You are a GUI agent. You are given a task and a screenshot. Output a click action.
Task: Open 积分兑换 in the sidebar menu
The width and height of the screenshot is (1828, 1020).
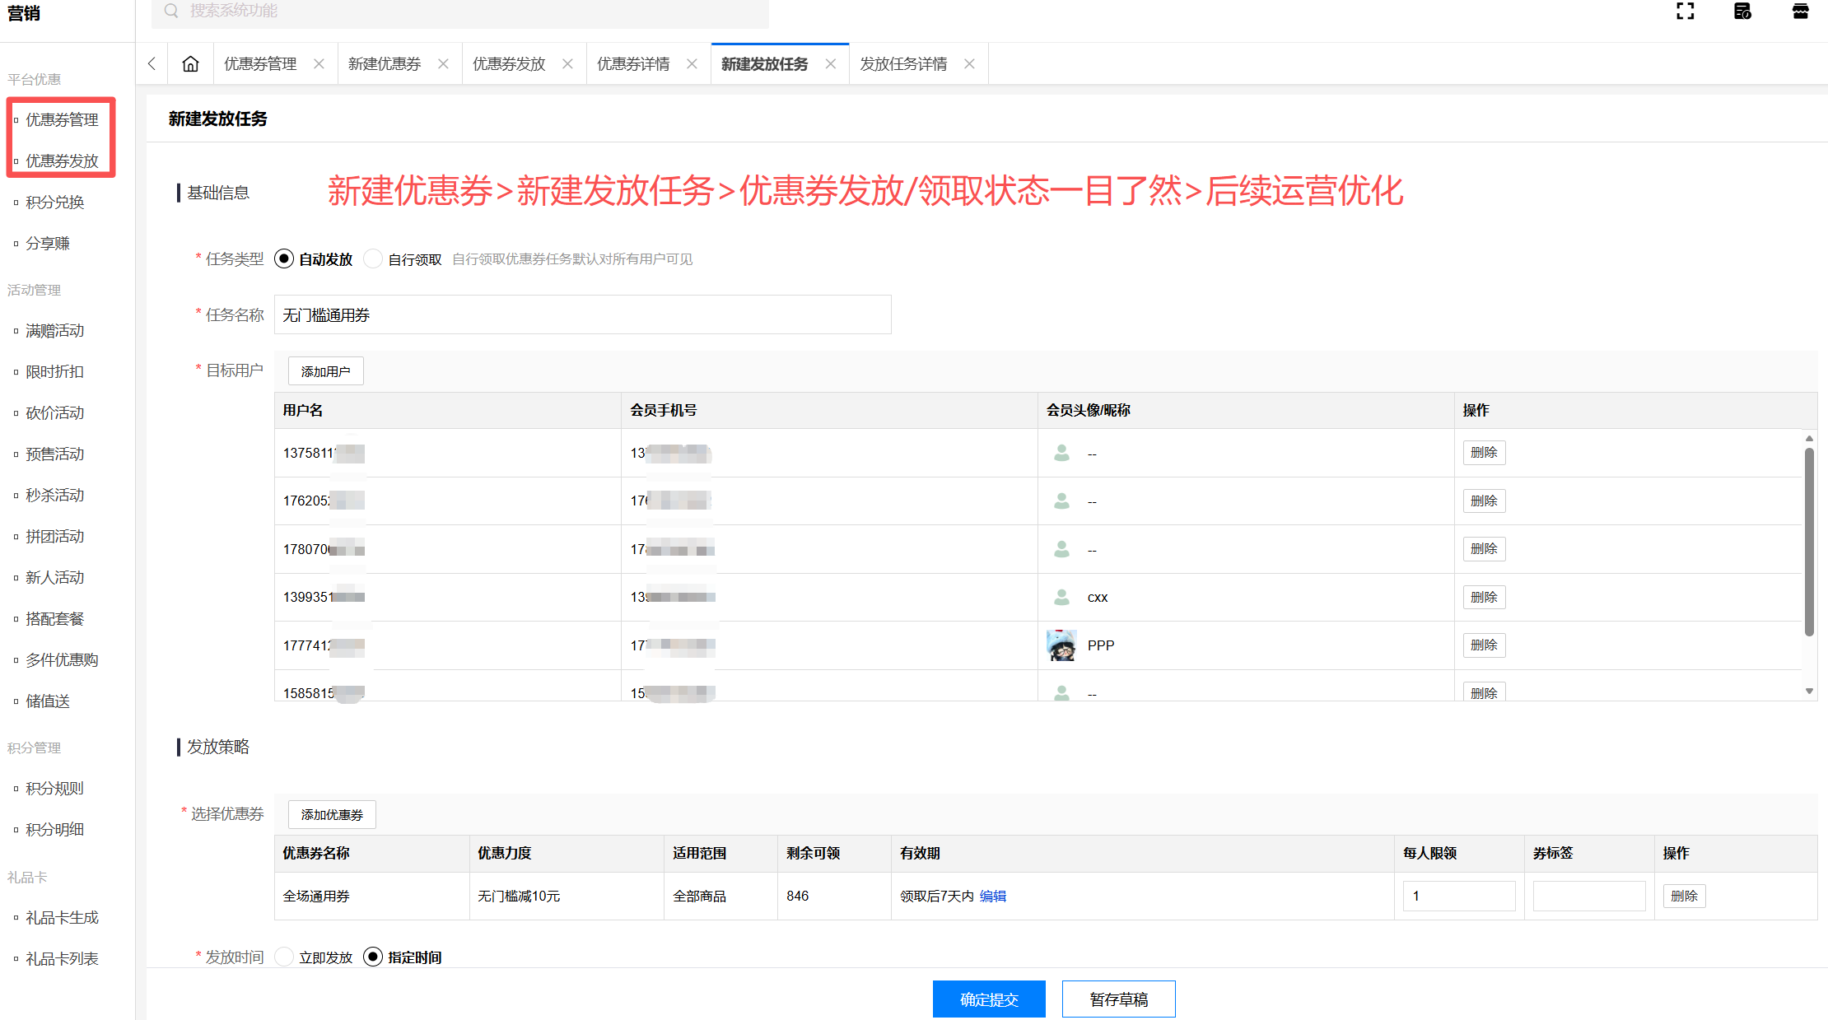pyautogui.click(x=54, y=203)
